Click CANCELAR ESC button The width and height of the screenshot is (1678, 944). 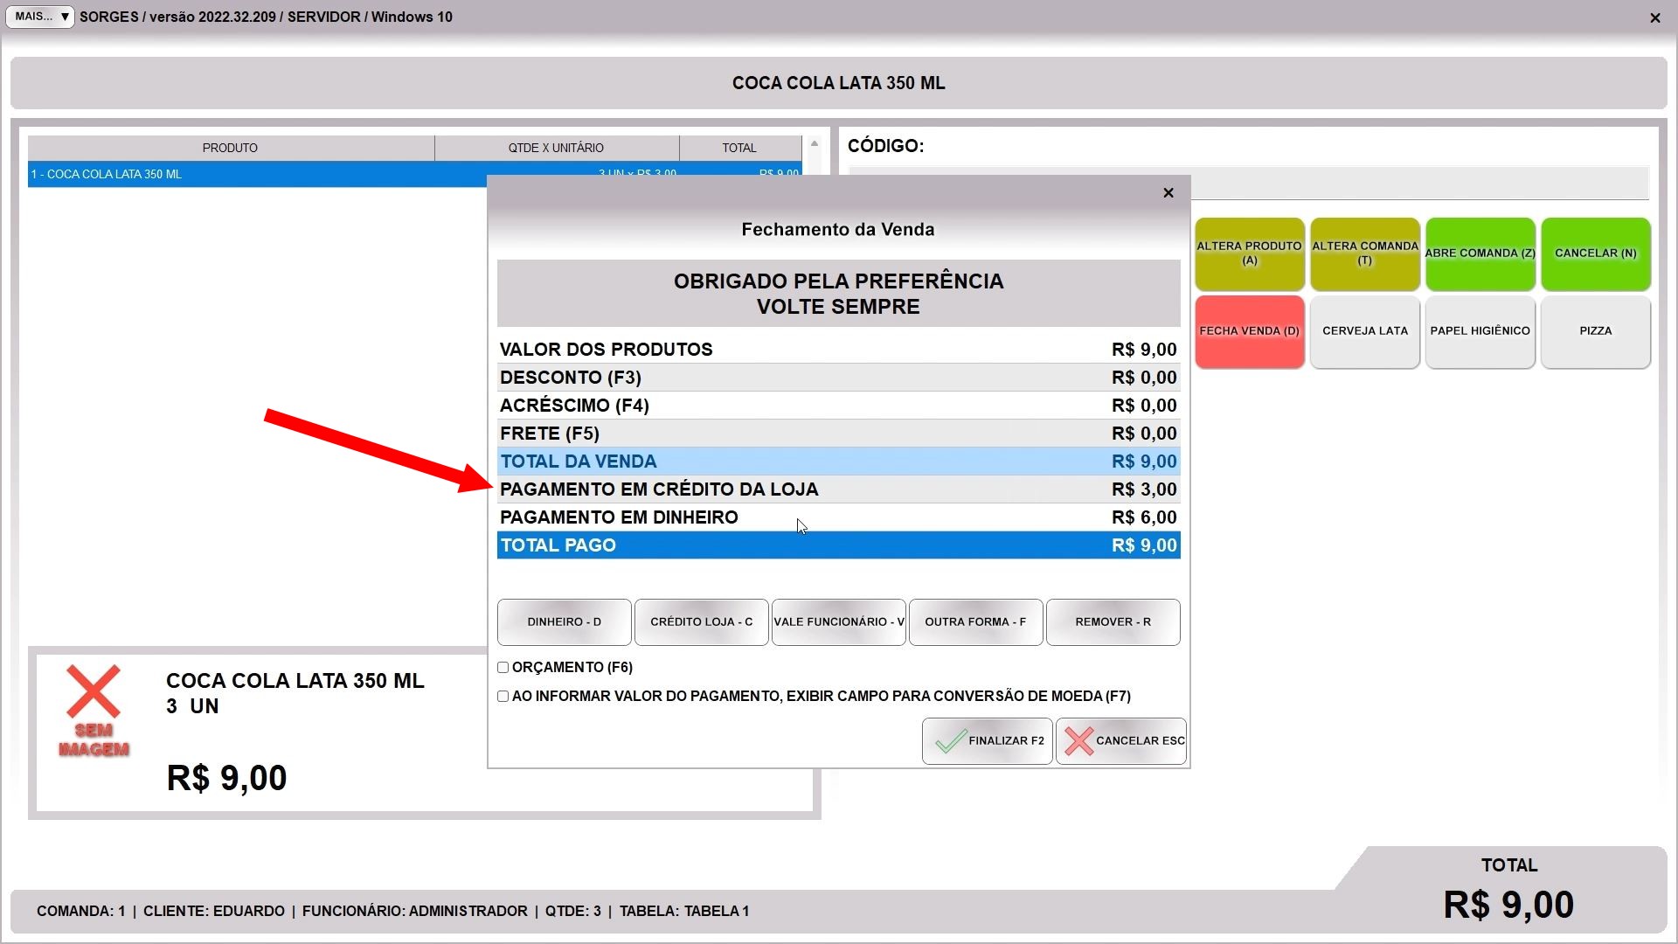tap(1121, 741)
